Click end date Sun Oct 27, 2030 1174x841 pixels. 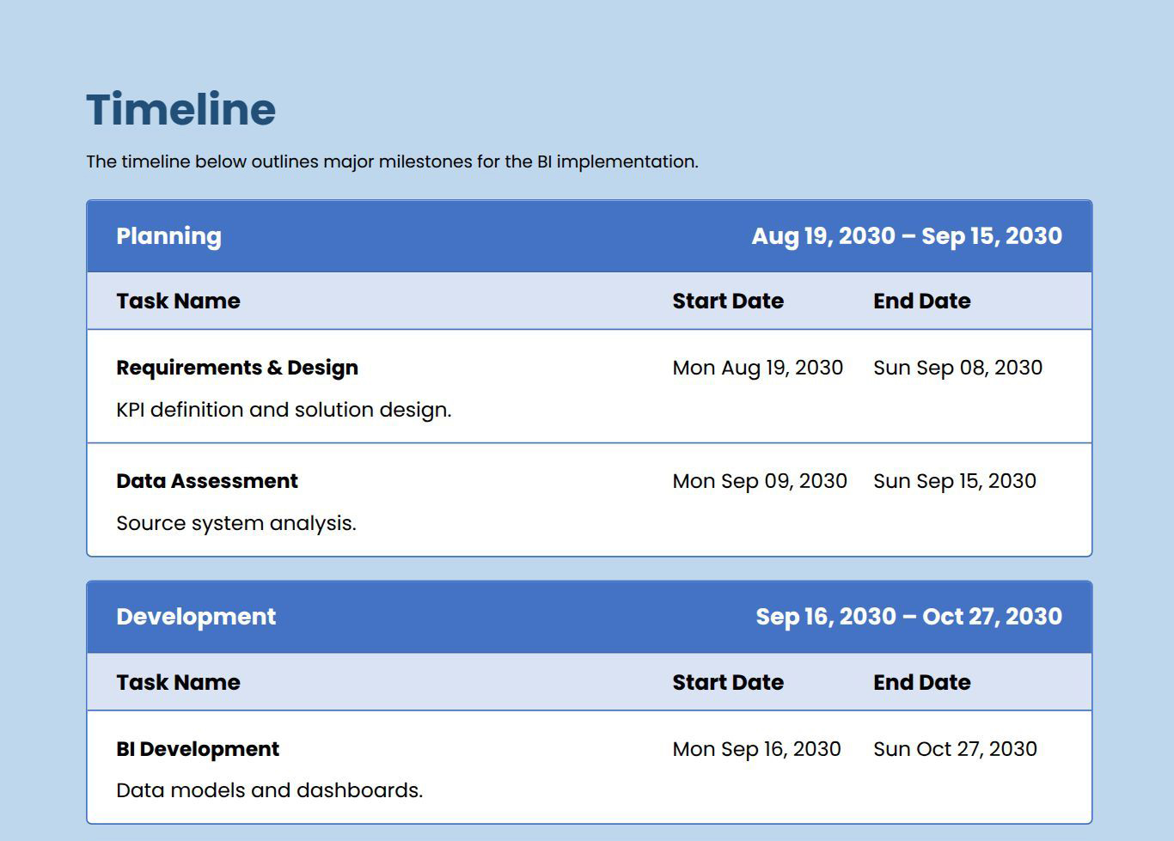[x=955, y=749]
